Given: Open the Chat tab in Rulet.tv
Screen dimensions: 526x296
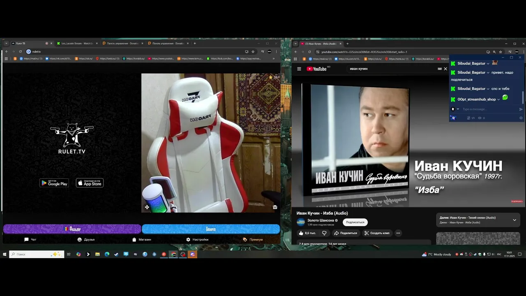Looking at the screenshot, I should click(x=30, y=239).
